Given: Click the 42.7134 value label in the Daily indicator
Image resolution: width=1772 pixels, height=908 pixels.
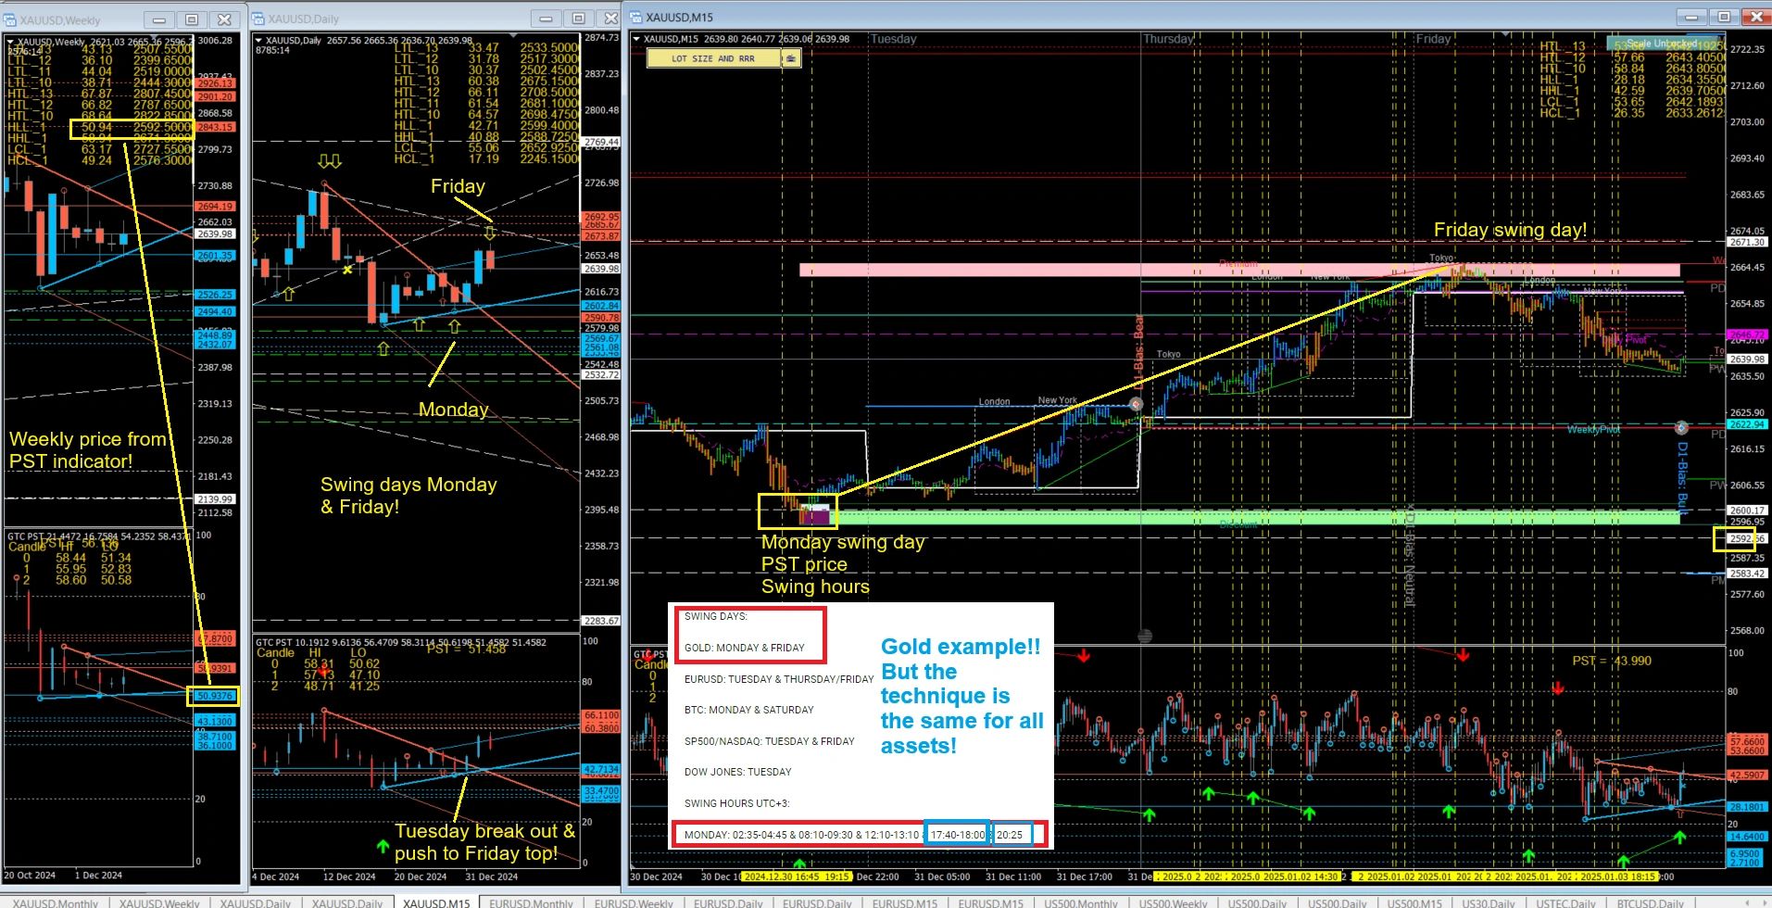Looking at the screenshot, I should click(601, 769).
